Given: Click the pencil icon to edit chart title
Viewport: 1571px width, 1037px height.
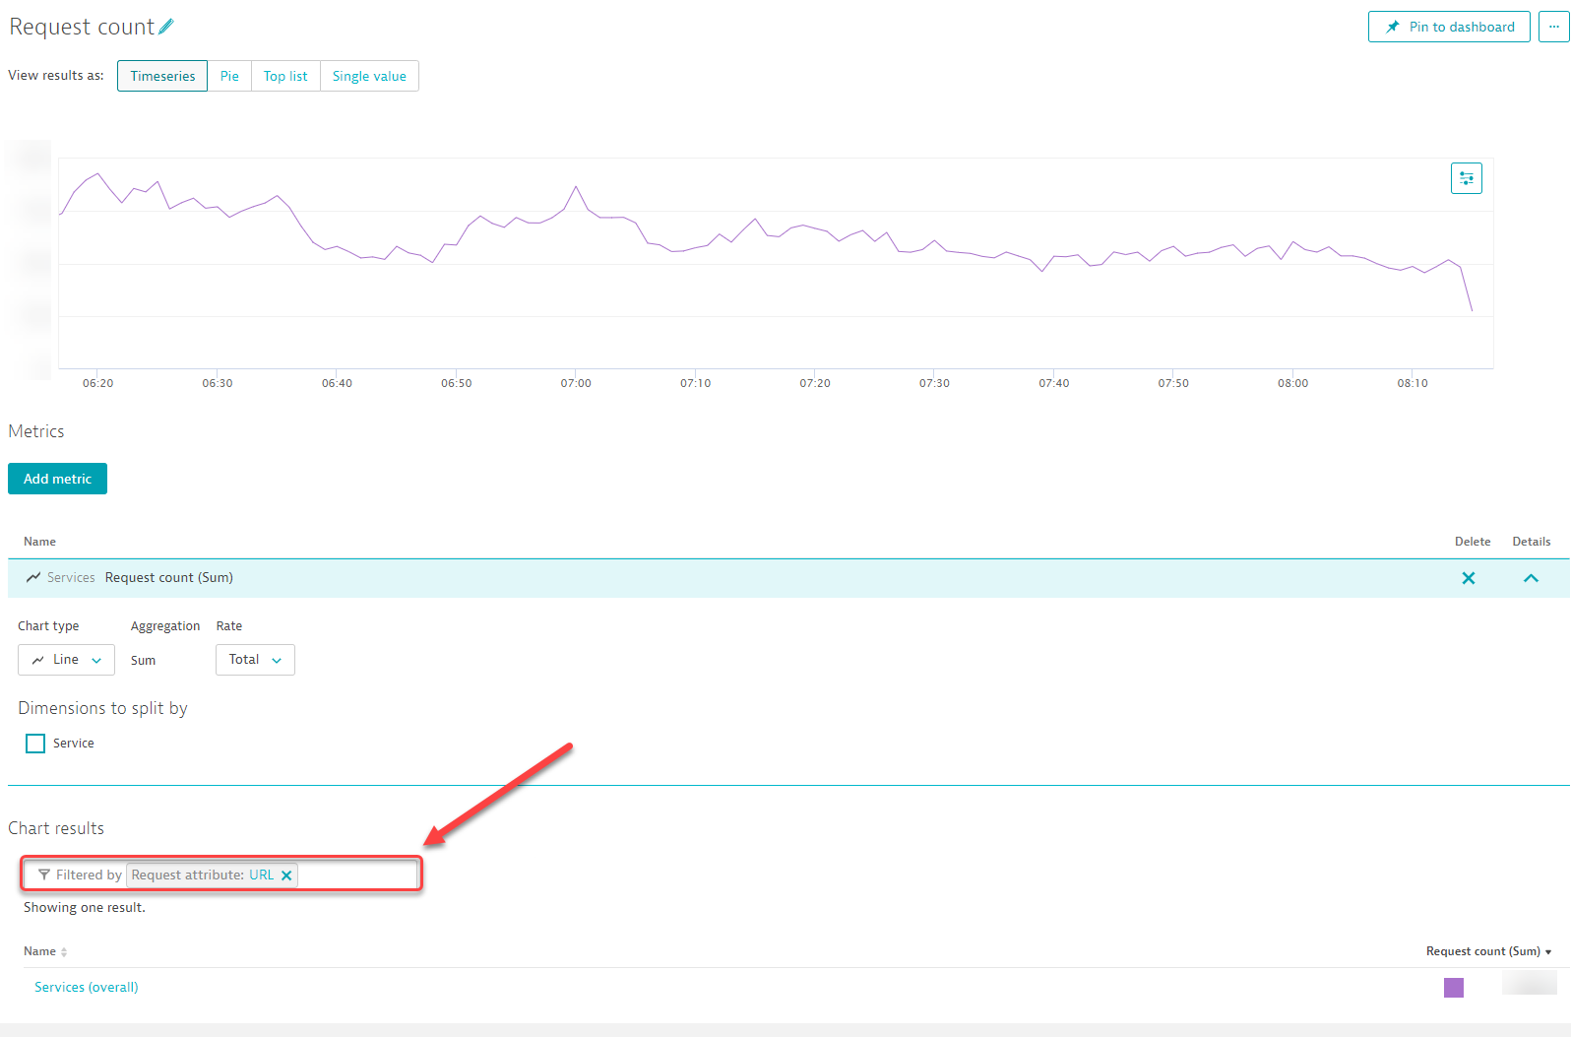Looking at the screenshot, I should [166, 27].
